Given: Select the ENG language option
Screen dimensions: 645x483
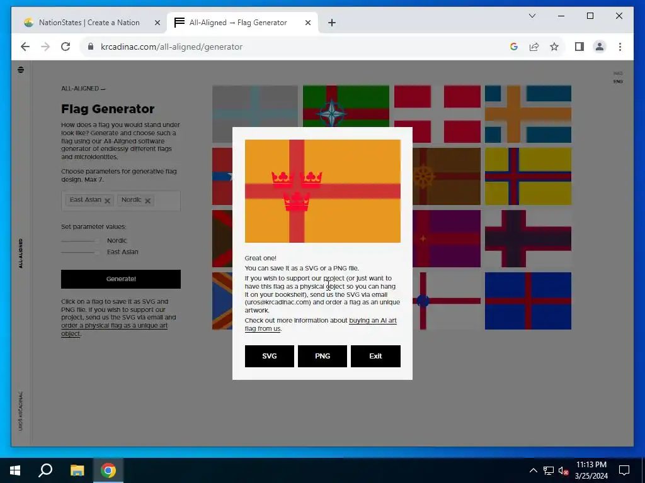Looking at the screenshot, I should coord(618,81).
